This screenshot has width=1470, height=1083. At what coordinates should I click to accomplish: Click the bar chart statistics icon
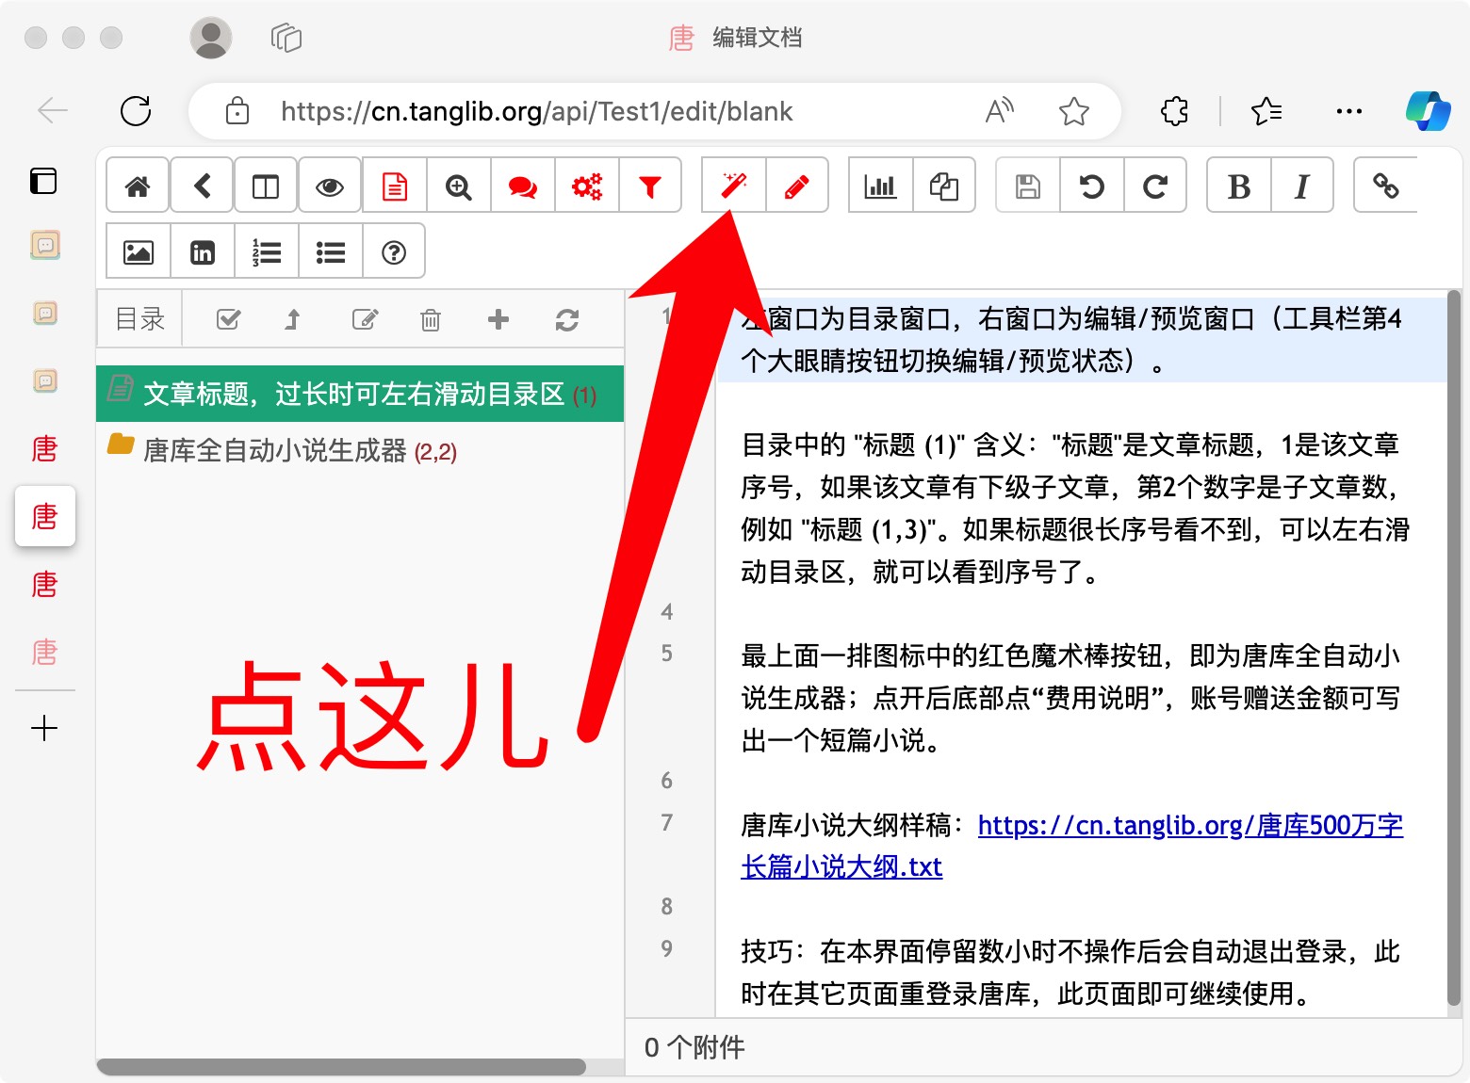coord(880,186)
